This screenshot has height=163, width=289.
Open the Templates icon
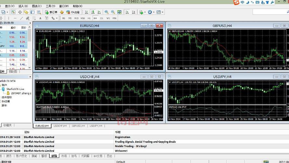coord(159,12)
